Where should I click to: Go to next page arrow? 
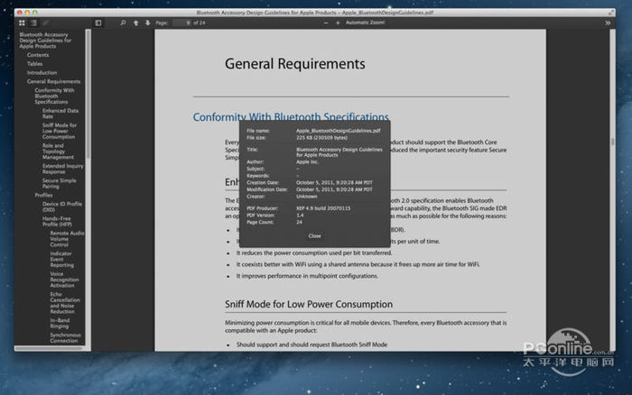point(147,23)
